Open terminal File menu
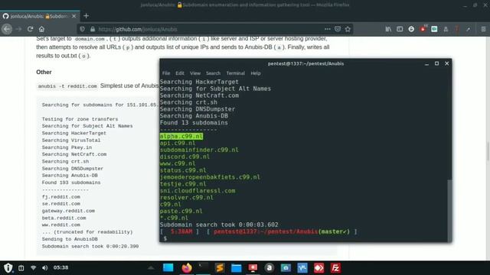This screenshot has height=275, width=490. tap(166, 73)
